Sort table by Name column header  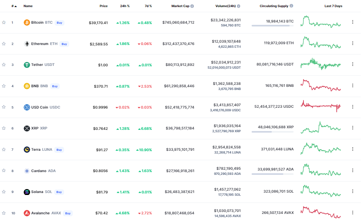[28, 6]
